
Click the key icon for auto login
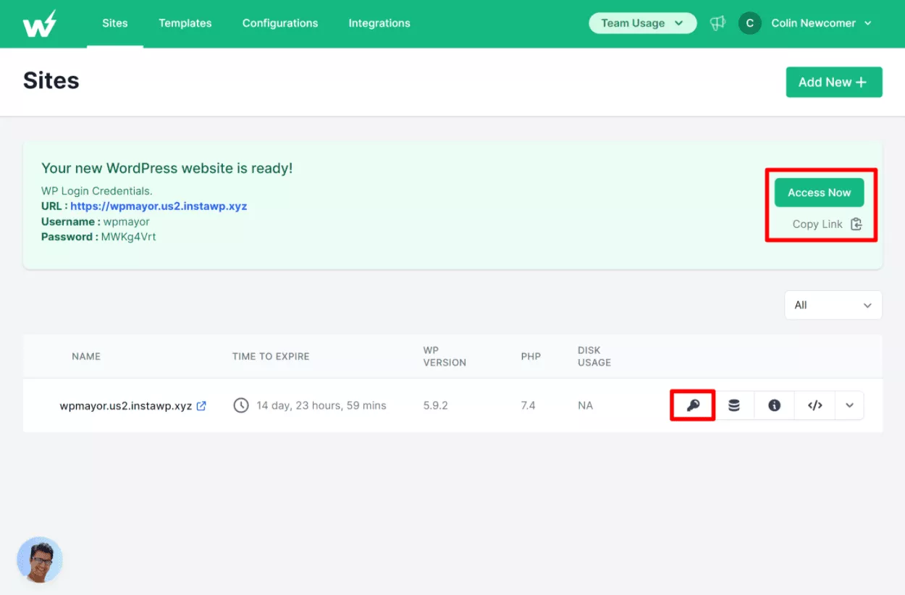(693, 405)
